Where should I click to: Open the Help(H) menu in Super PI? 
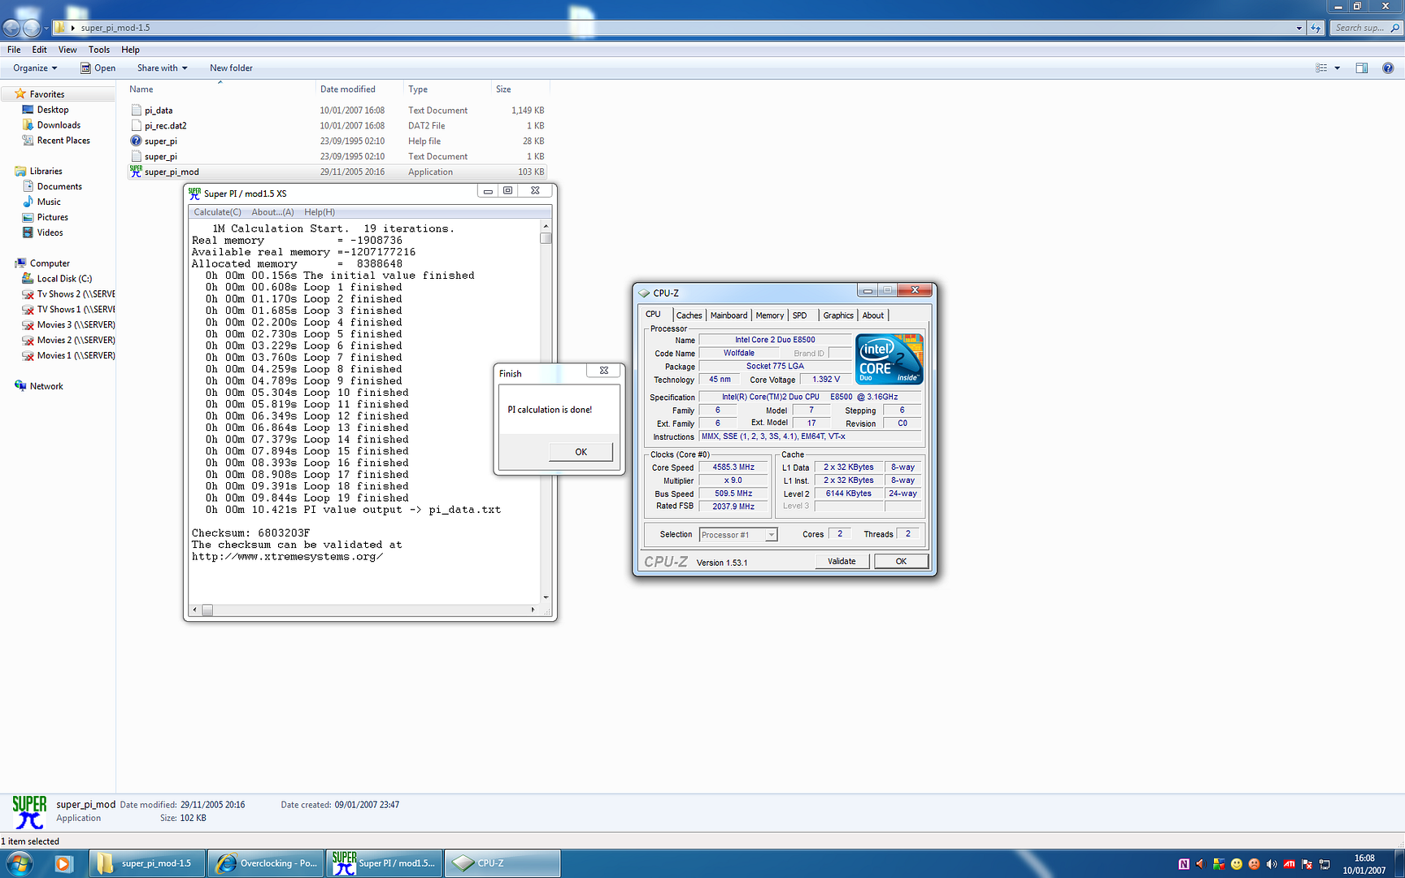(x=320, y=212)
